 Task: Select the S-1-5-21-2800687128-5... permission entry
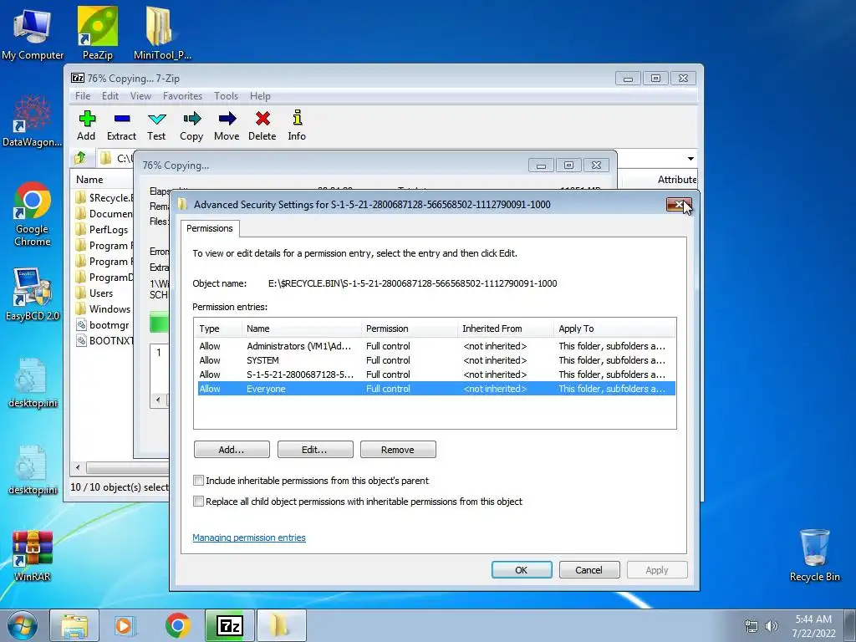point(436,374)
